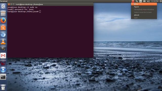
Task: Click the root prompt cursor in terminal
Action: click(x=40, y=12)
